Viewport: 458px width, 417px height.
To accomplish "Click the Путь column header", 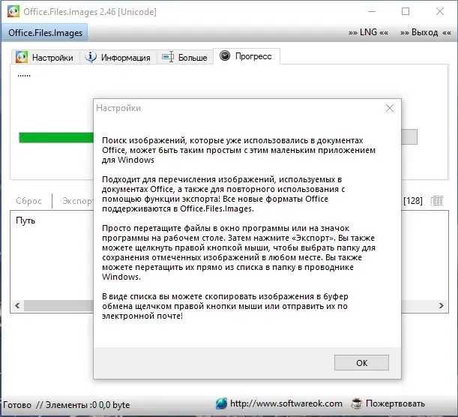I will tap(25, 220).
